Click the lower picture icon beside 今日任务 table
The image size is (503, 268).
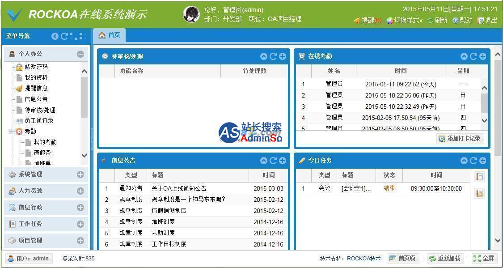pos(480,193)
